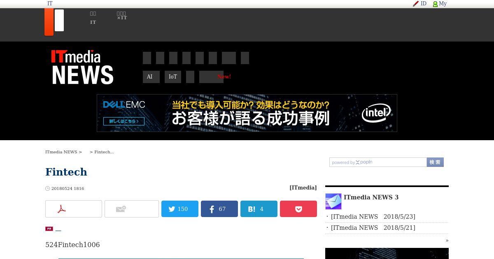Click the envelope email-alert button

click(132, 209)
